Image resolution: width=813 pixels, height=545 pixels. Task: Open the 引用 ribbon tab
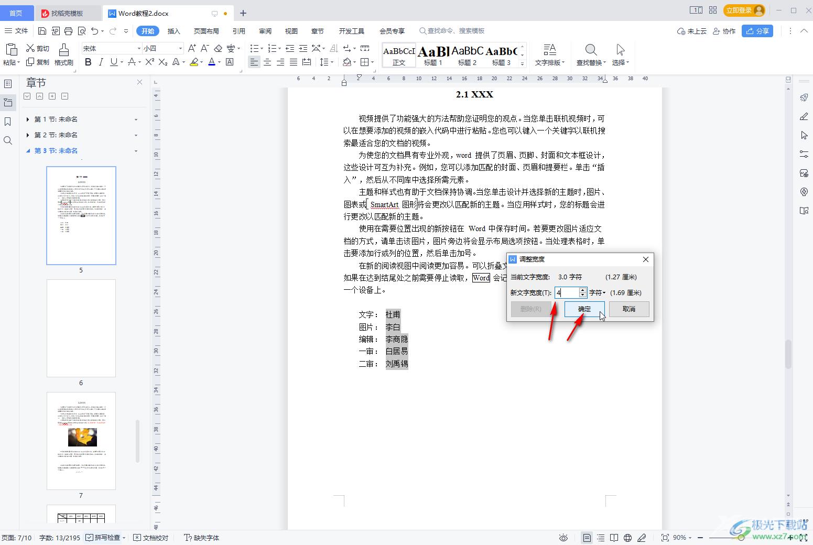coord(239,31)
